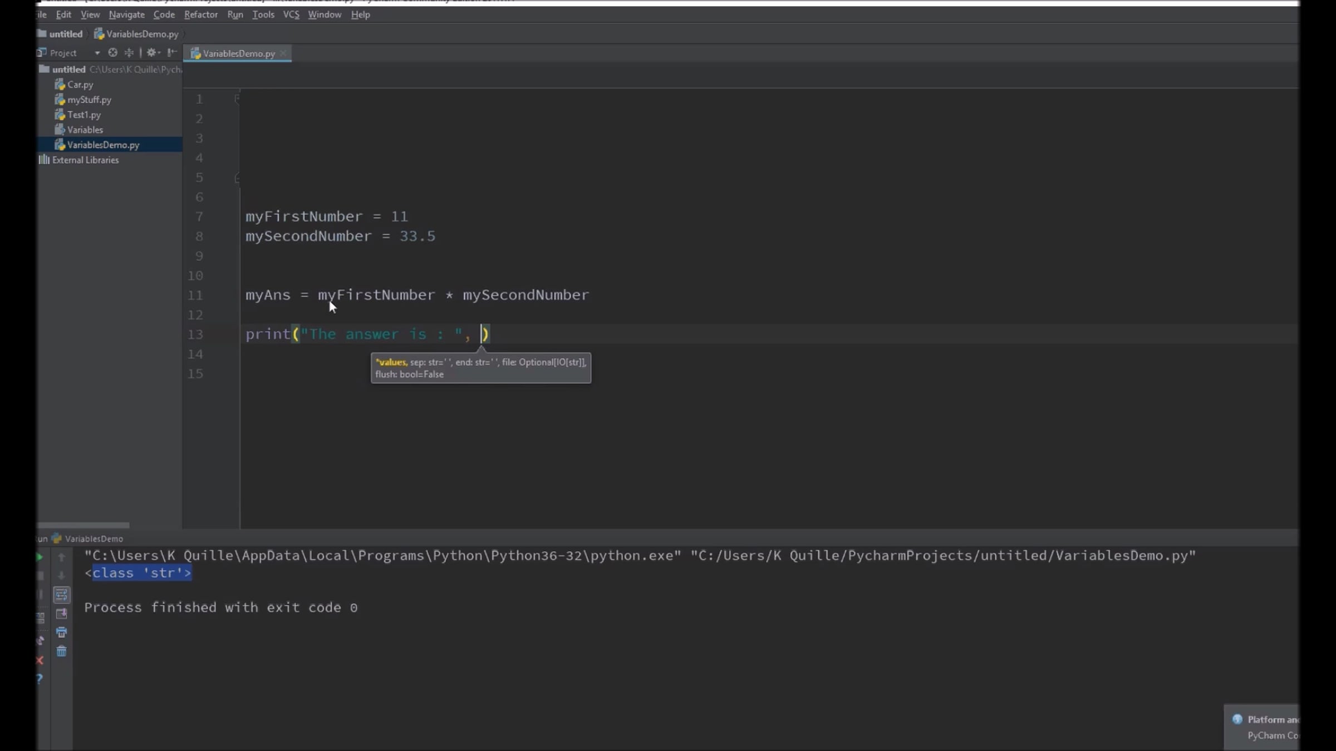Image resolution: width=1336 pixels, height=751 pixels.
Task: Open the Project view dropdown arrow
Action: pyautogui.click(x=97, y=53)
